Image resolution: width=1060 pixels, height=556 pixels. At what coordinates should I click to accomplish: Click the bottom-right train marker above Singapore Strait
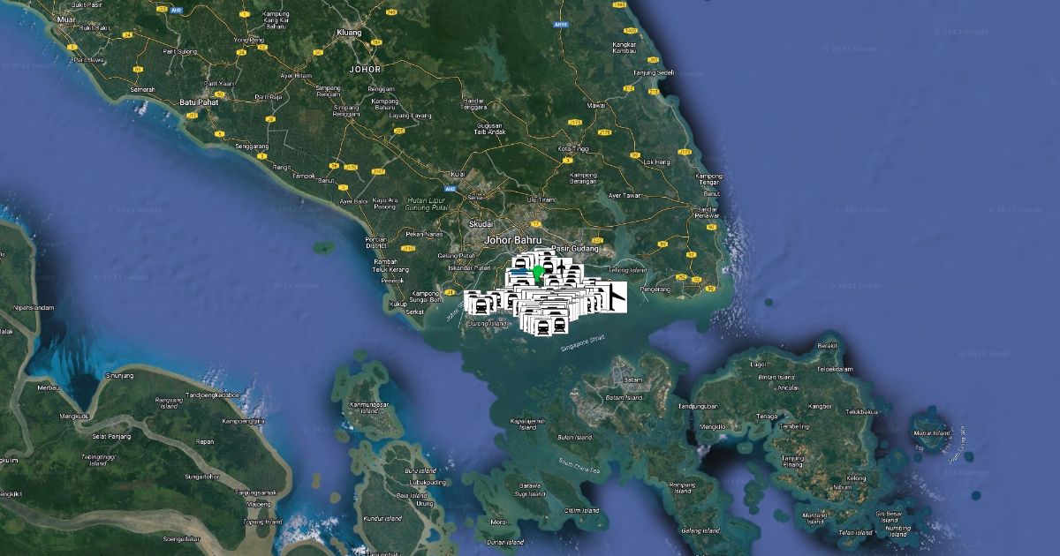(x=559, y=325)
